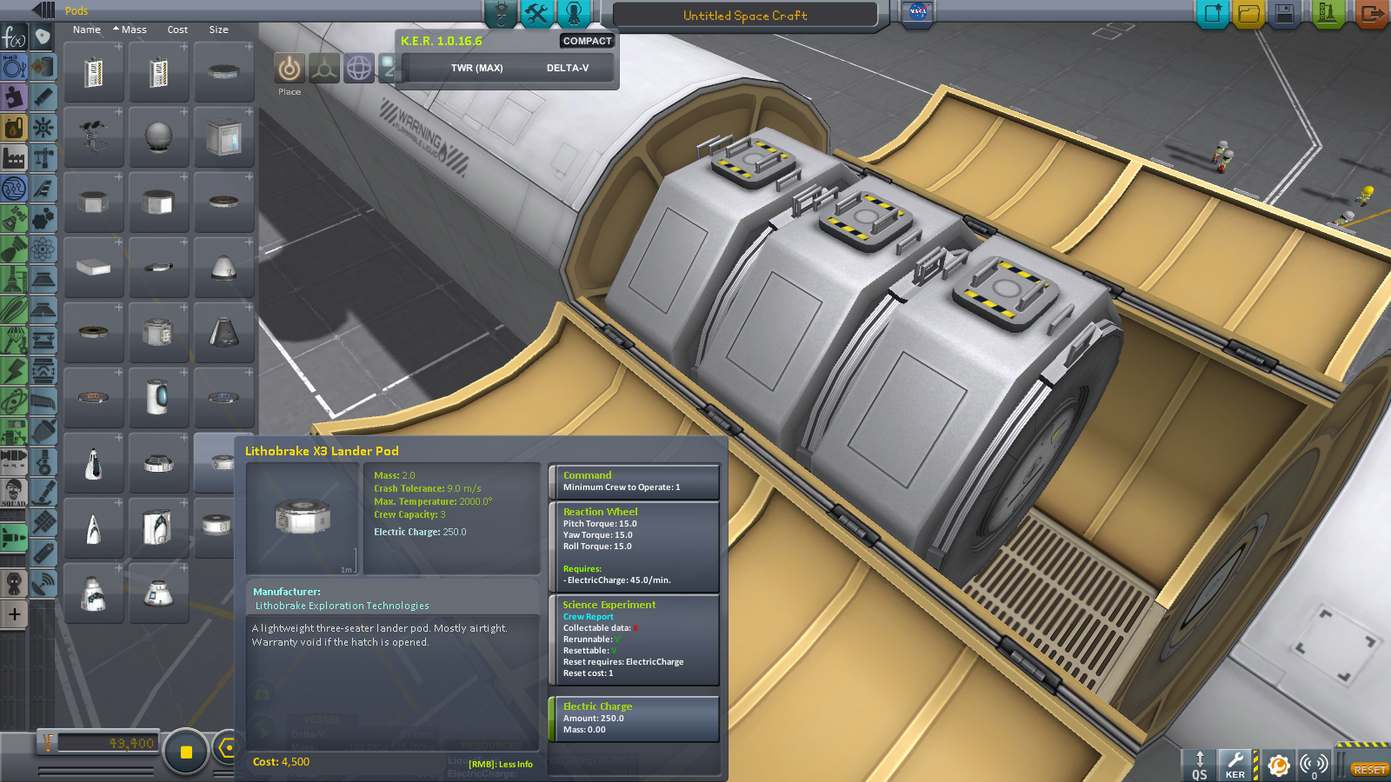Select Filter by Function f(x) icon

(x=14, y=37)
